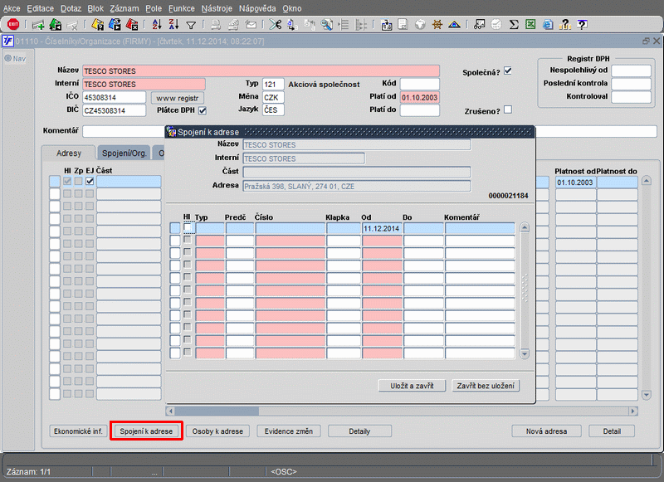Image resolution: width=664 pixels, height=482 pixels.
Task: Click the Spojení k adrese button
Action: point(146,431)
